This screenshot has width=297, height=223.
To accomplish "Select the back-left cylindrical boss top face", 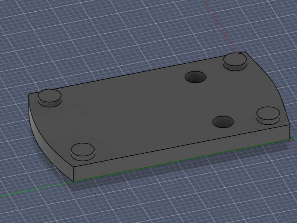I will [x=50, y=96].
